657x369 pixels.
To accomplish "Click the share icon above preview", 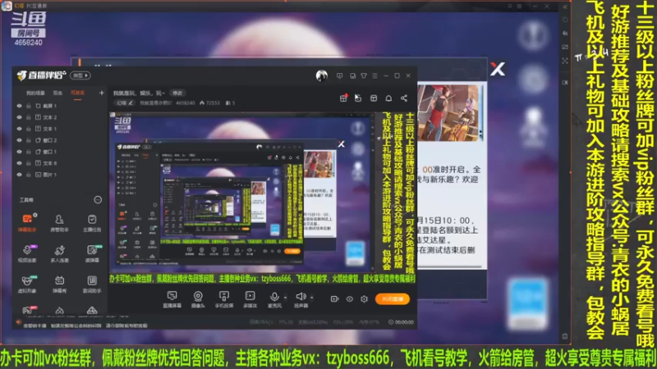I will click(404, 98).
